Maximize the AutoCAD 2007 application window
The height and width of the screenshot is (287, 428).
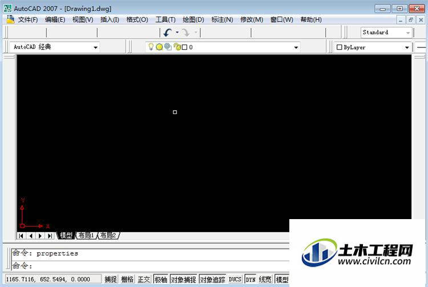(x=399, y=9)
